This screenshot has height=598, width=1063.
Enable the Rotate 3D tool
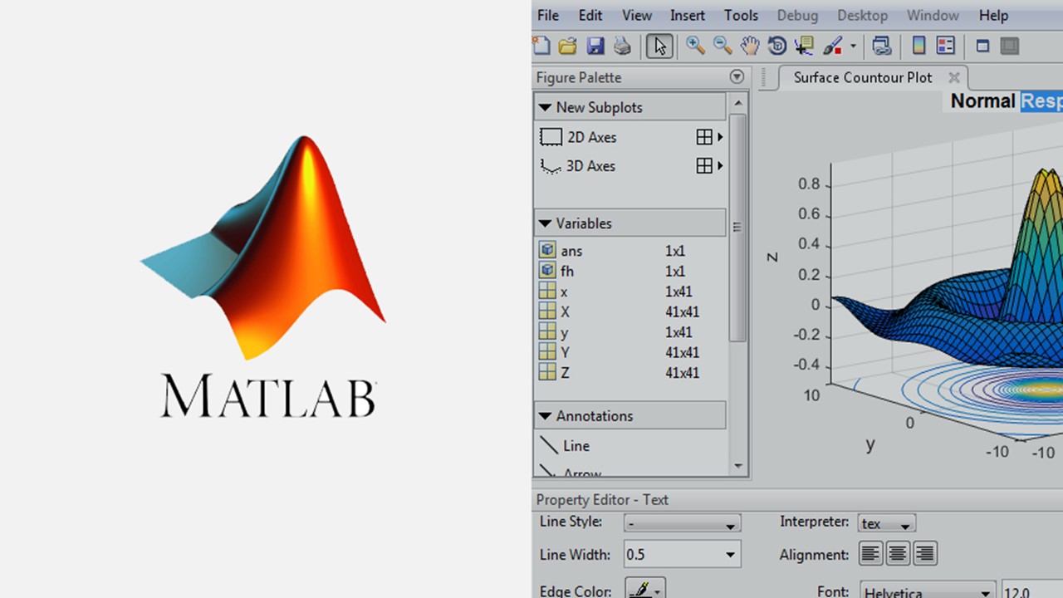pyautogui.click(x=777, y=46)
